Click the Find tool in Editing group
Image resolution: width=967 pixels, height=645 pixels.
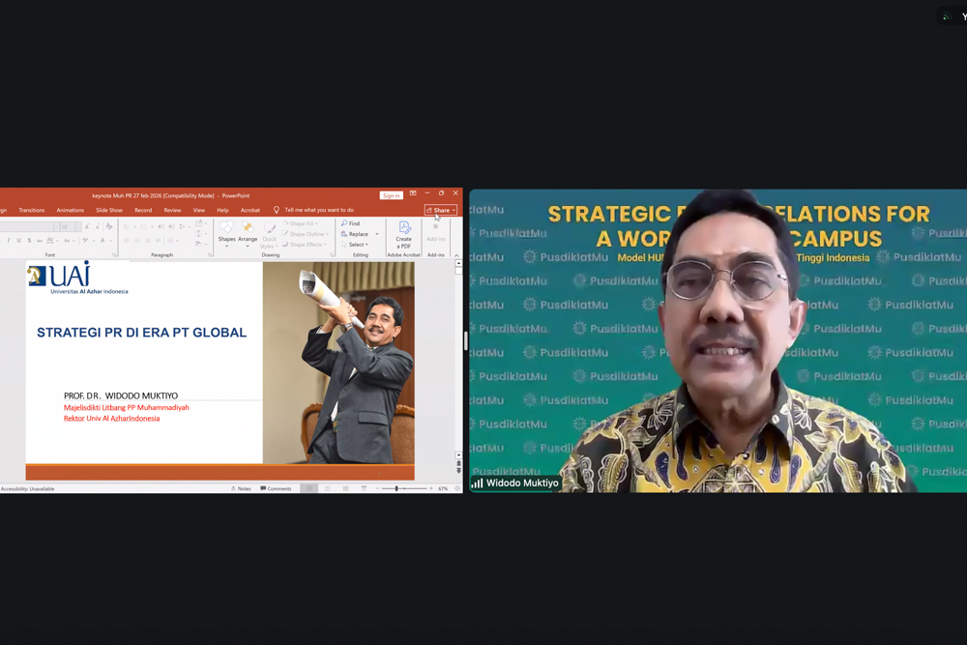(x=350, y=223)
